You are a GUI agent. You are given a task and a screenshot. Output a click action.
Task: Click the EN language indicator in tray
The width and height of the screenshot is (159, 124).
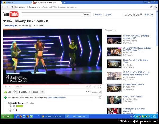(x=131, y=117)
